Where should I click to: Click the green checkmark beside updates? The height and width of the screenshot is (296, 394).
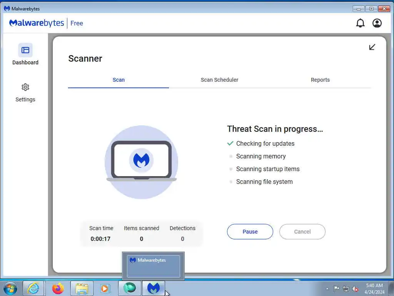pos(230,143)
